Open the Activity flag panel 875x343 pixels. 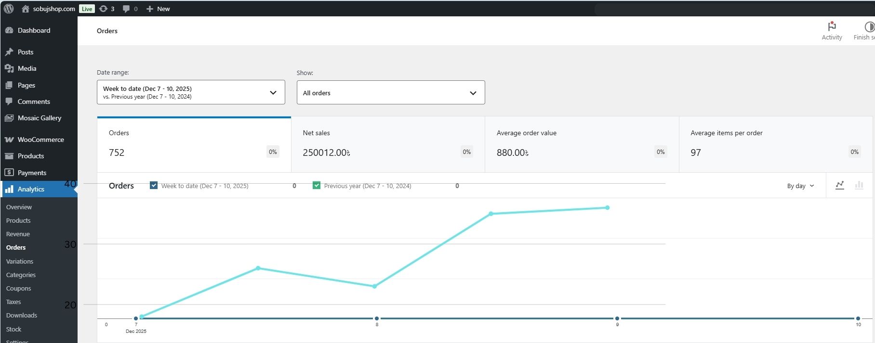(x=832, y=31)
